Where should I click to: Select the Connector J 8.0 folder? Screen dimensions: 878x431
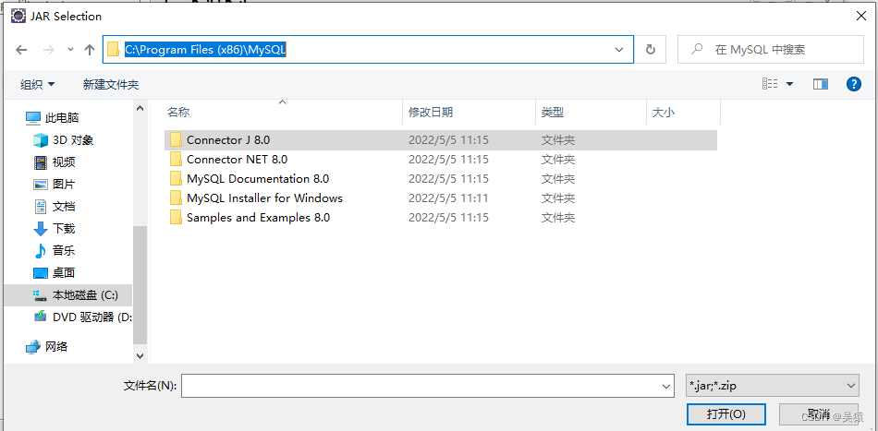click(x=441, y=140)
